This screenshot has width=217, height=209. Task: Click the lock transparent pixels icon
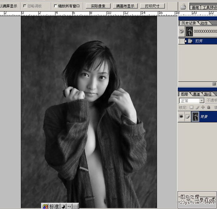tap(192, 107)
